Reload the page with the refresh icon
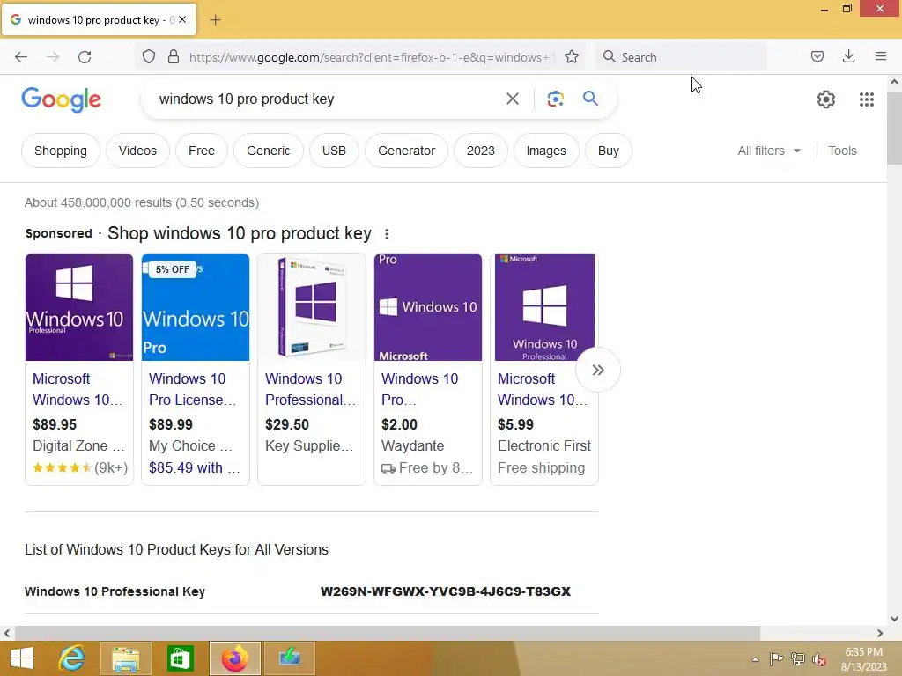 (85, 57)
